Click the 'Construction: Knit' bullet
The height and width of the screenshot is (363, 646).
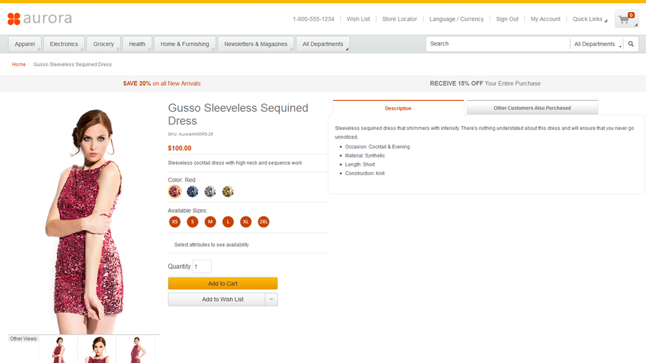pyautogui.click(x=365, y=173)
